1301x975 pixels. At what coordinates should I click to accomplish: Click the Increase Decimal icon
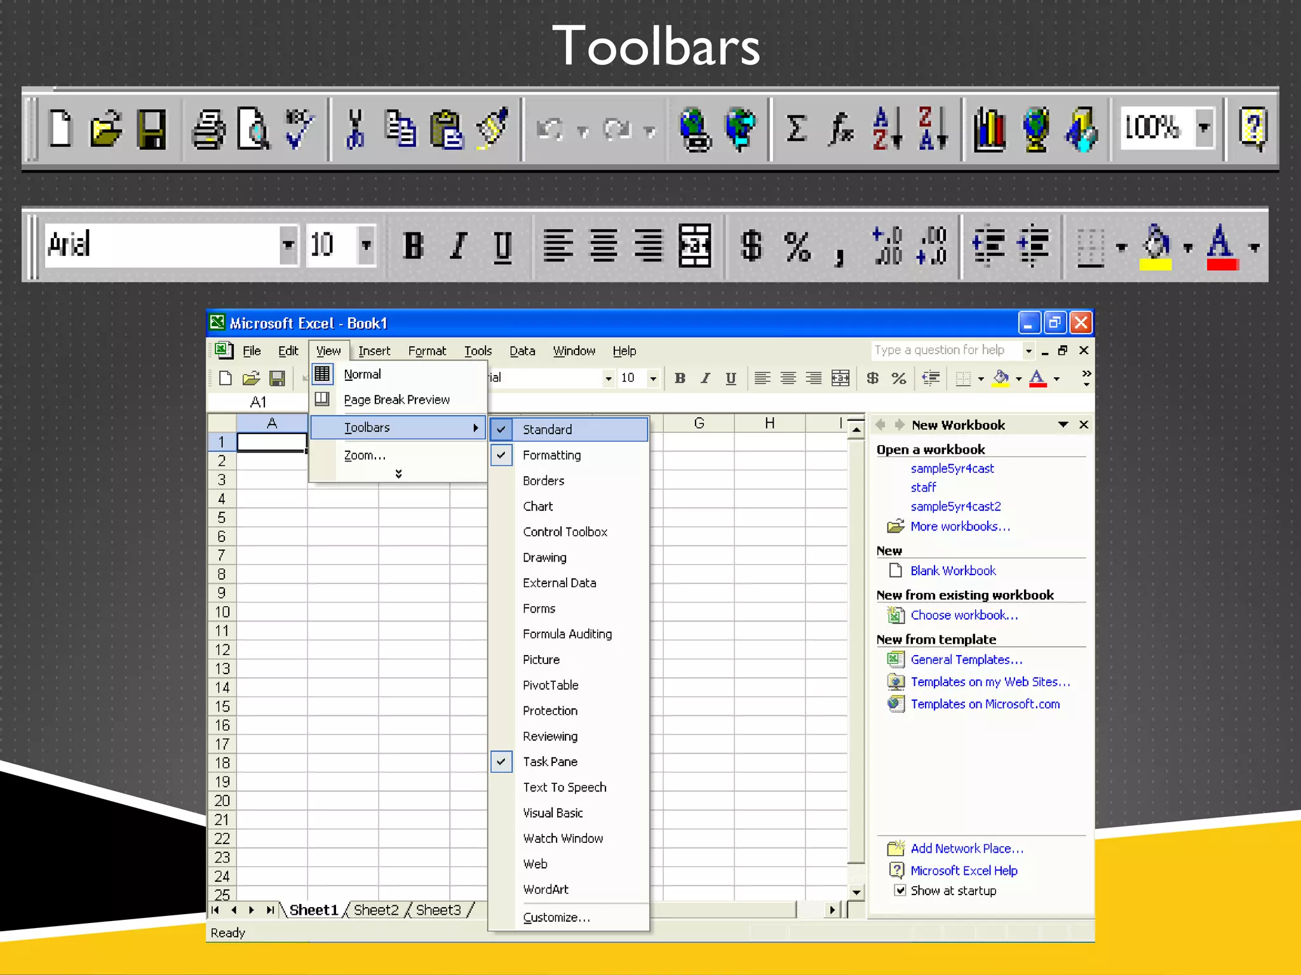[887, 246]
